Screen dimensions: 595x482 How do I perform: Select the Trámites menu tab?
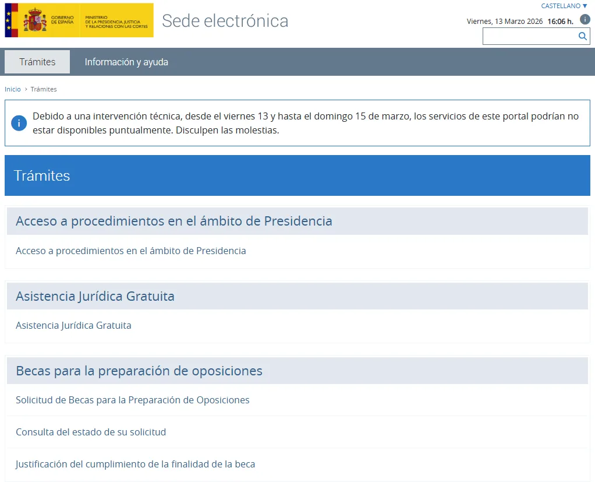tap(36, 61)
